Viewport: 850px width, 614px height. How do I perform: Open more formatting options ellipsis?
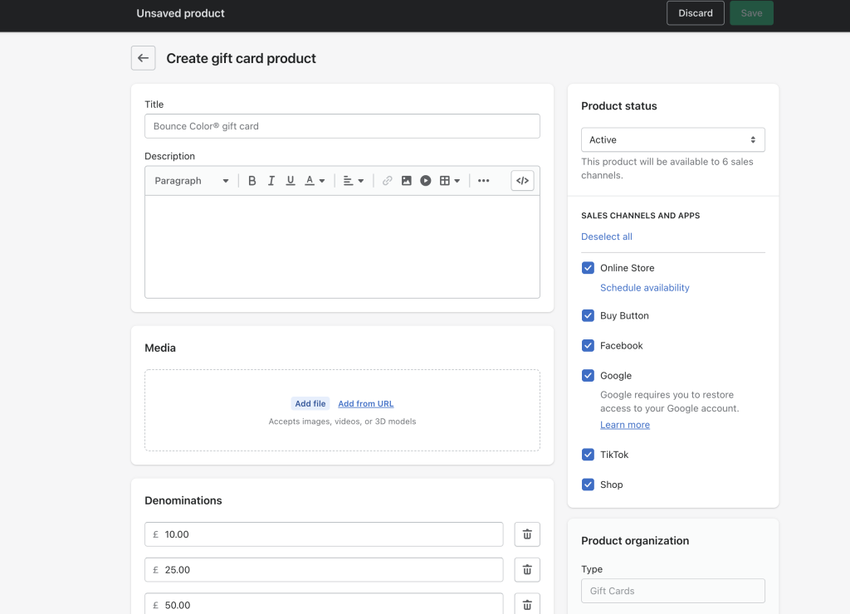[484, 181]
